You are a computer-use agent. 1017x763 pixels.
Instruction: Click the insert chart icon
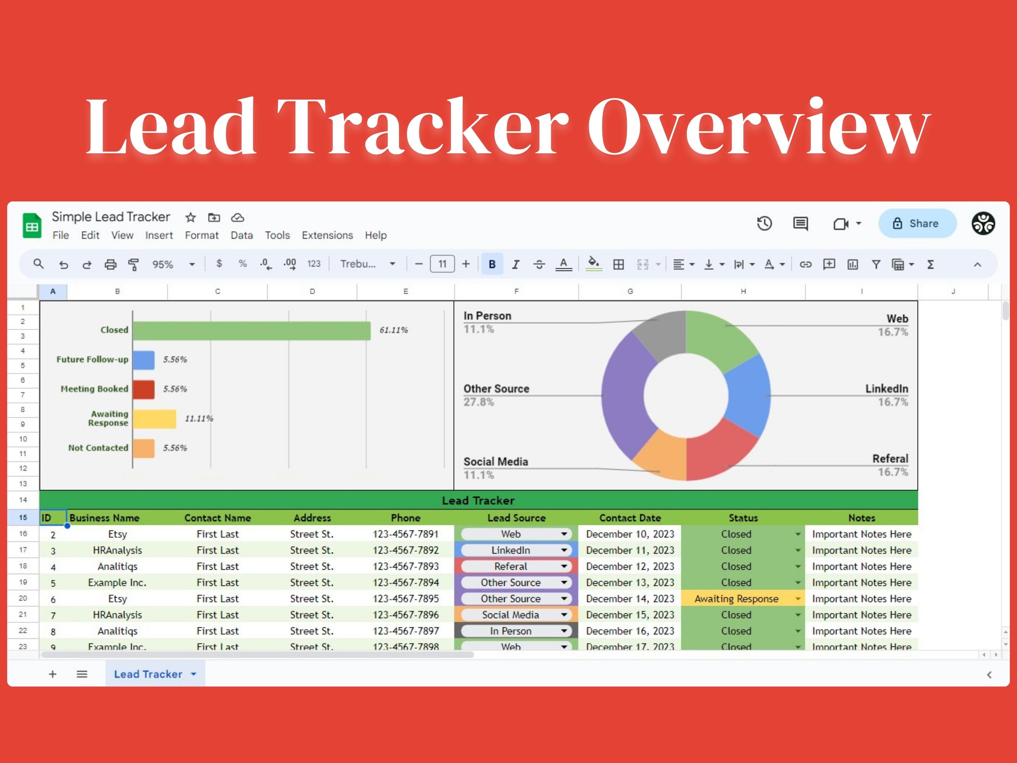pos(852,265)
